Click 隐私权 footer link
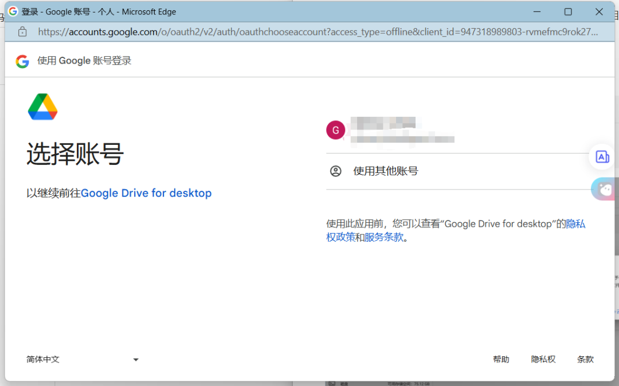The image size is (619, 386). pyautogui.click(x=543, y=359)
